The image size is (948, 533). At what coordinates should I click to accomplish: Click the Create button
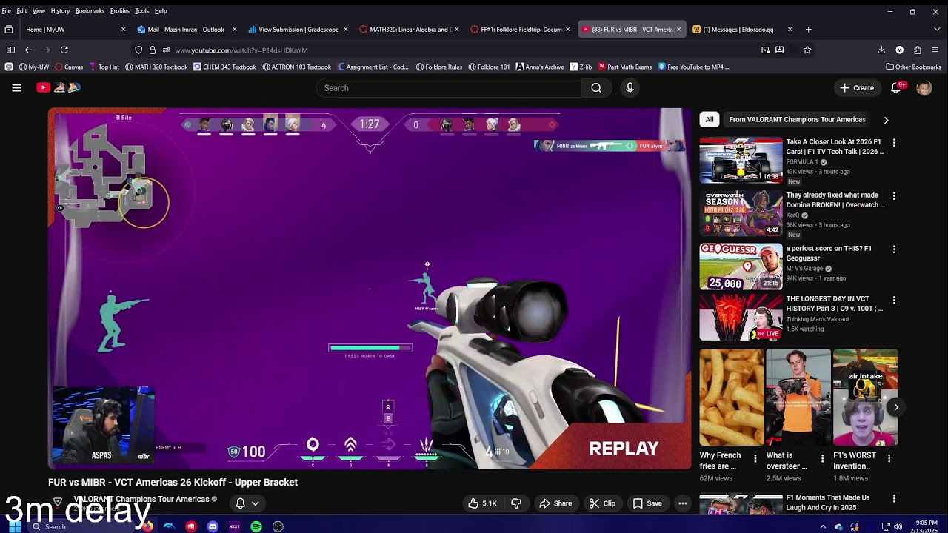[856, 87]
